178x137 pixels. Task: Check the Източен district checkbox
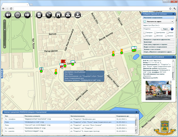(x=155, y=36)
